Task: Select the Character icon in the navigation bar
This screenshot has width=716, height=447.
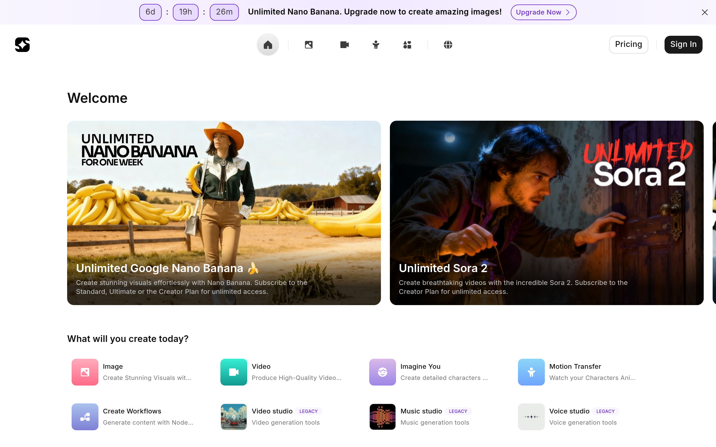Action: coord(375,45)
